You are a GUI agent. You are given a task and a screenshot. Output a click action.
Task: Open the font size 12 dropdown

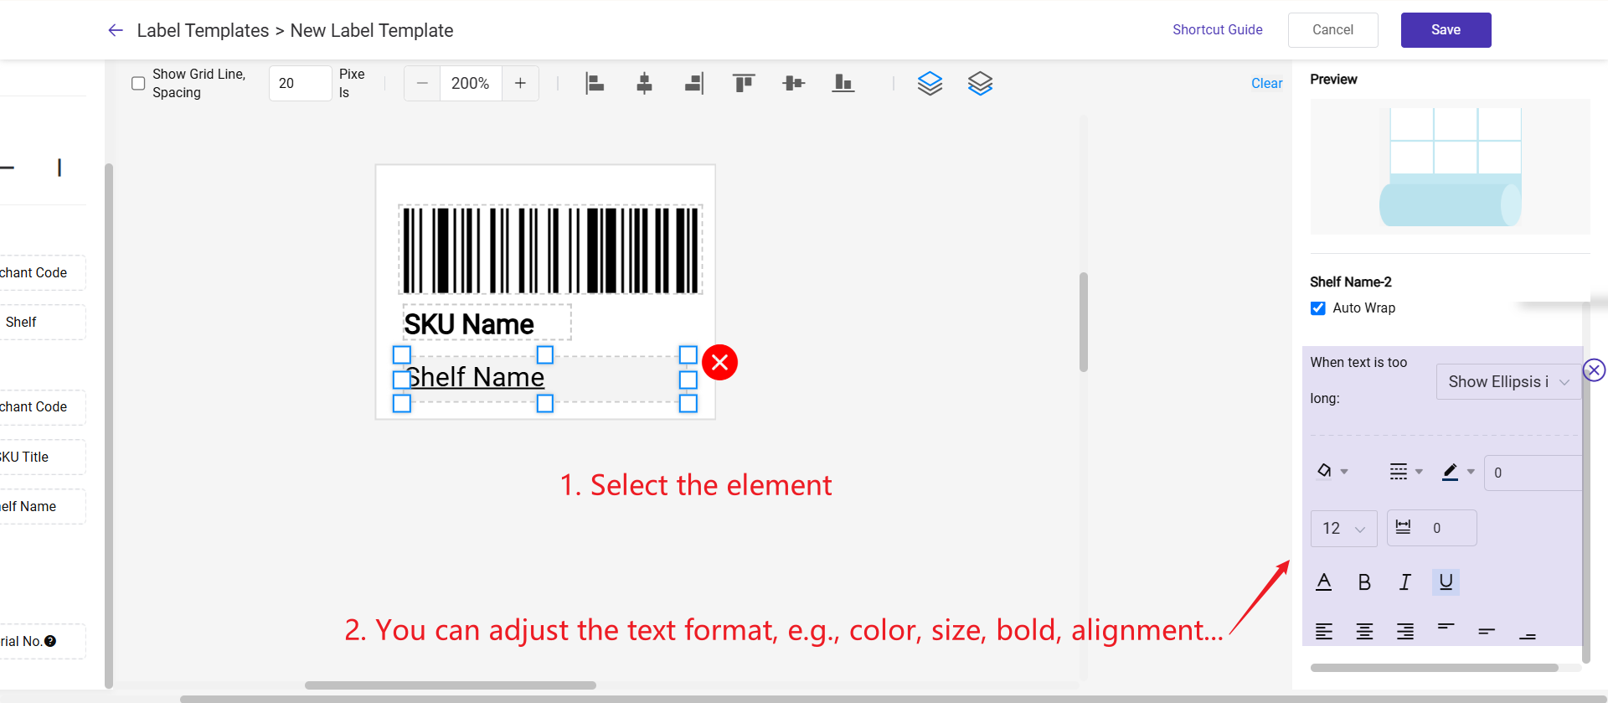(1343, 529)
